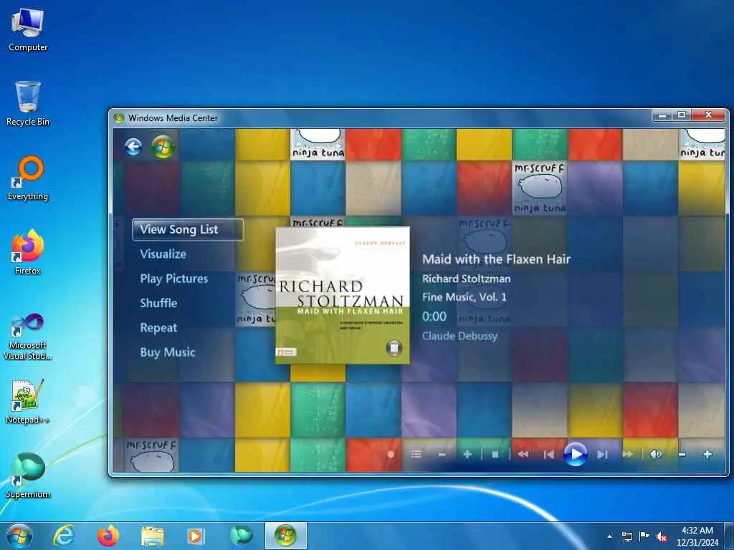
Task: Click the back arrow in Media Center
Action: (133, 147)
